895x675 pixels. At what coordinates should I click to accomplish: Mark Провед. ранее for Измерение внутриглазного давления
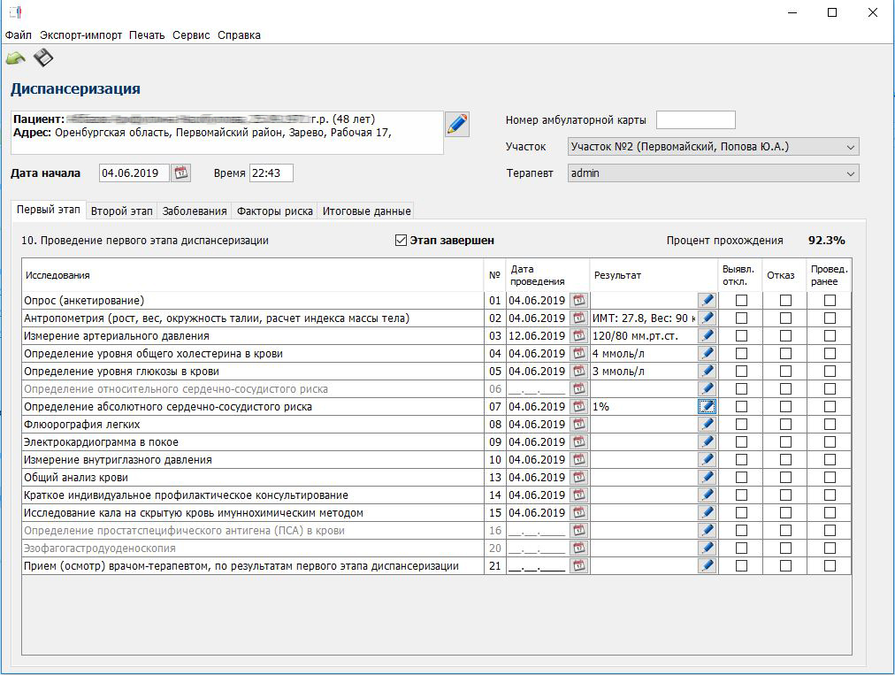pos(830,460)
